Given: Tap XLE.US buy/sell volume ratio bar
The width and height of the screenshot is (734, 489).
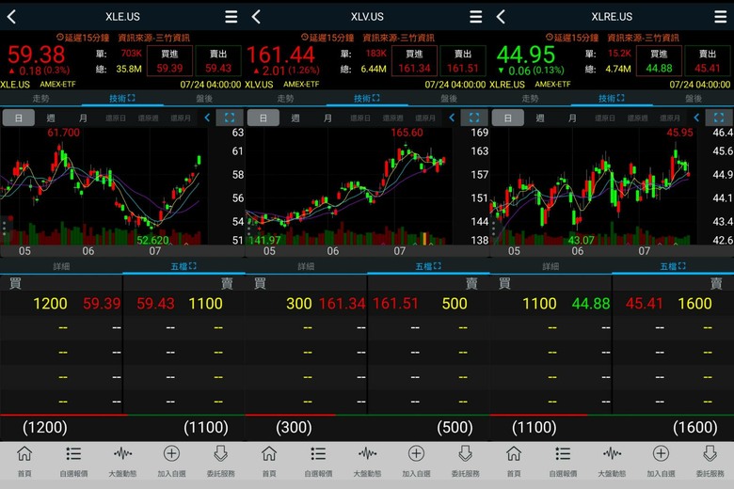Looking at the screenshot, I should pos(122,415).
